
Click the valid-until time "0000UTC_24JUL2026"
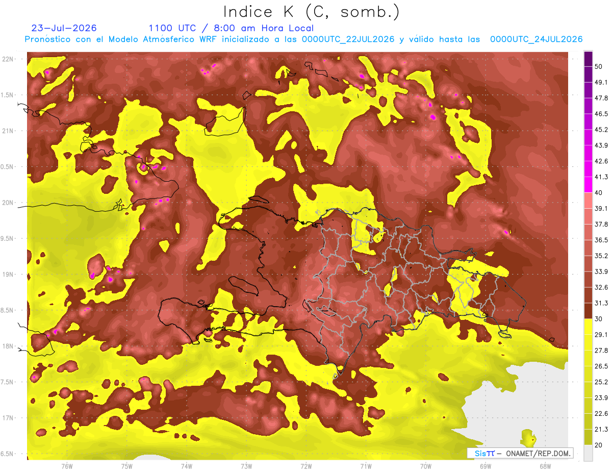click(x=536, y=39)
